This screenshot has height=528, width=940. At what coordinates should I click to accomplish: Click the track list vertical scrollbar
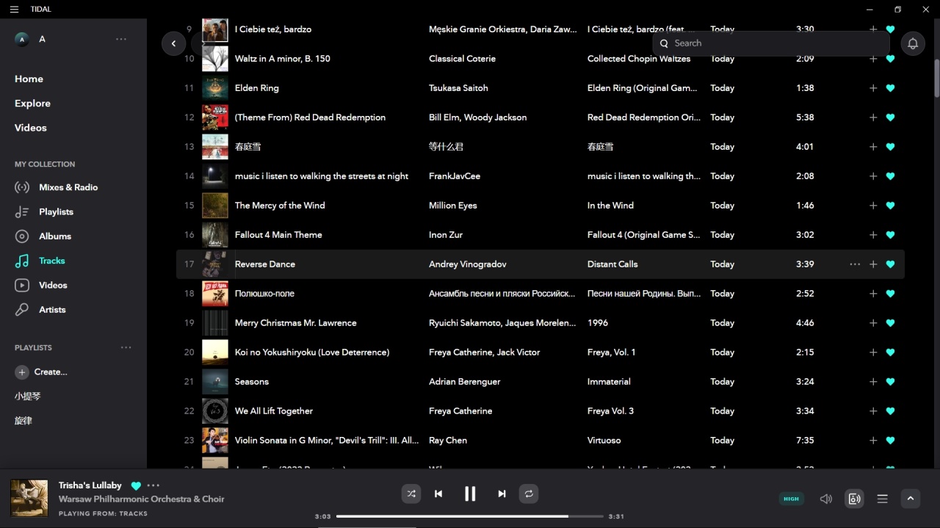click(x=936, y=77)
